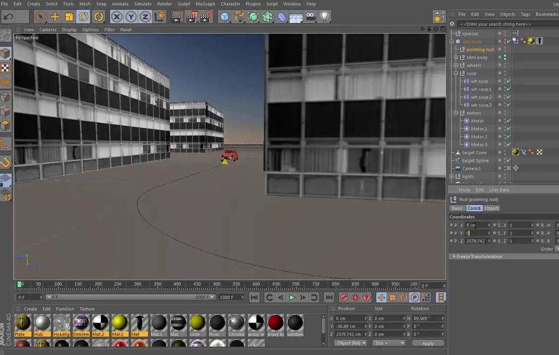This screenshot has width=559, height=355.
Task: Select the Rotate tool
Action: click(x=83, y=17)
